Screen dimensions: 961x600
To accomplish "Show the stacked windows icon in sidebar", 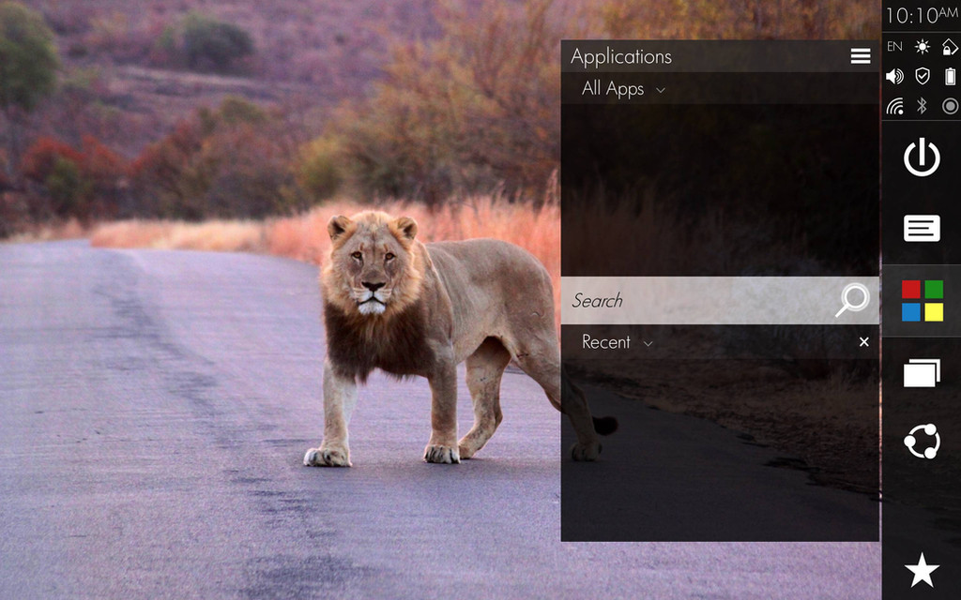I will pyautogui.click(x=922, y=373).
